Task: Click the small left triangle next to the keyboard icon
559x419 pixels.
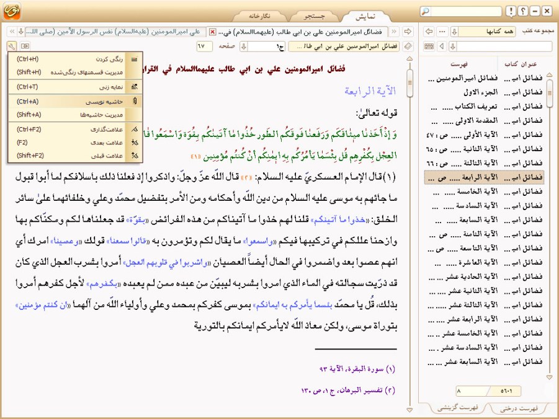Action: pos(442,46)
